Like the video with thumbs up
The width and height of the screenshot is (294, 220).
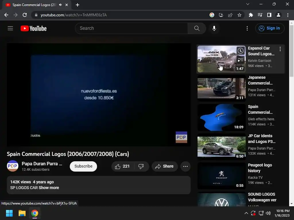[123, 166]
